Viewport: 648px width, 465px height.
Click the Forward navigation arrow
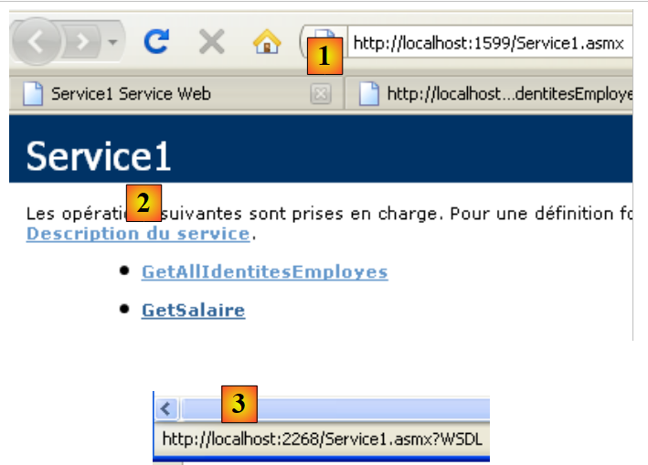[x=83, y=42]
